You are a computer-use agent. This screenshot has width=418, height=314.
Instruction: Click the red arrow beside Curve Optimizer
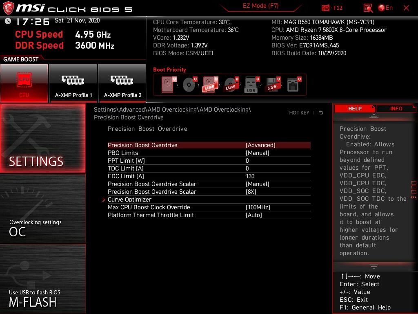pos(104,200)
